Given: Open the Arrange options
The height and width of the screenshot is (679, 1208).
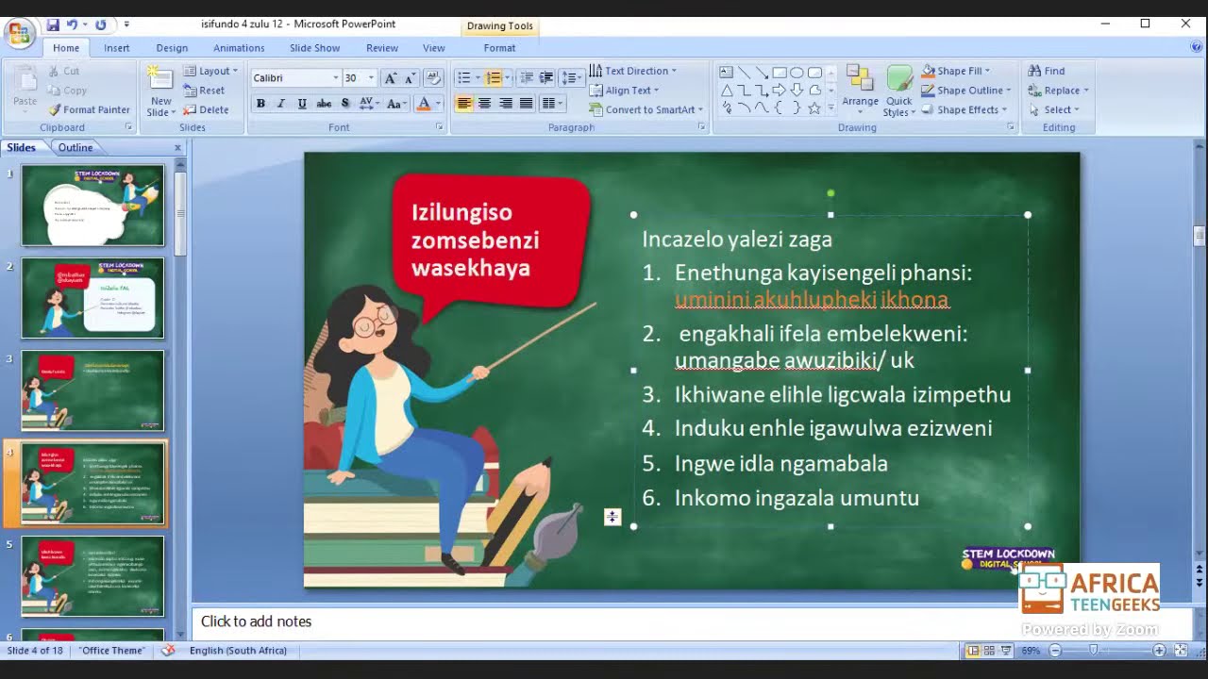Looking at the screenshot, I should coord(860,90).
